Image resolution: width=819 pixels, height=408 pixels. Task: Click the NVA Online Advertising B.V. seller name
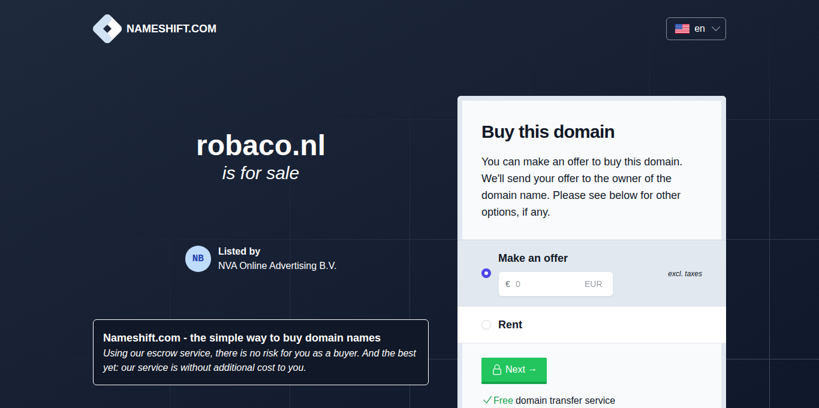pos(277,265)
